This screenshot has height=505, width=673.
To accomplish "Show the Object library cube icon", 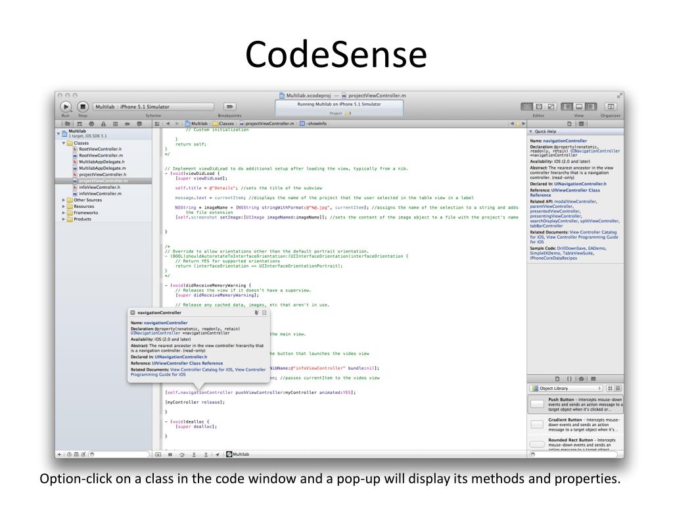I will click(x=581, y=379).
